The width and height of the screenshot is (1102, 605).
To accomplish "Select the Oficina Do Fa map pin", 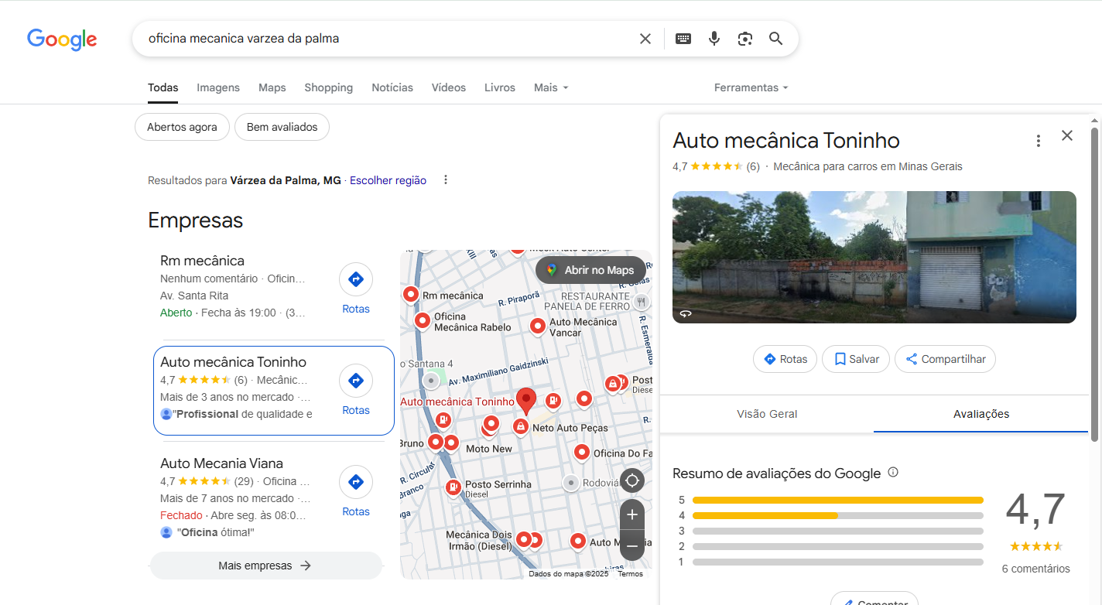I will pos(581,453).
